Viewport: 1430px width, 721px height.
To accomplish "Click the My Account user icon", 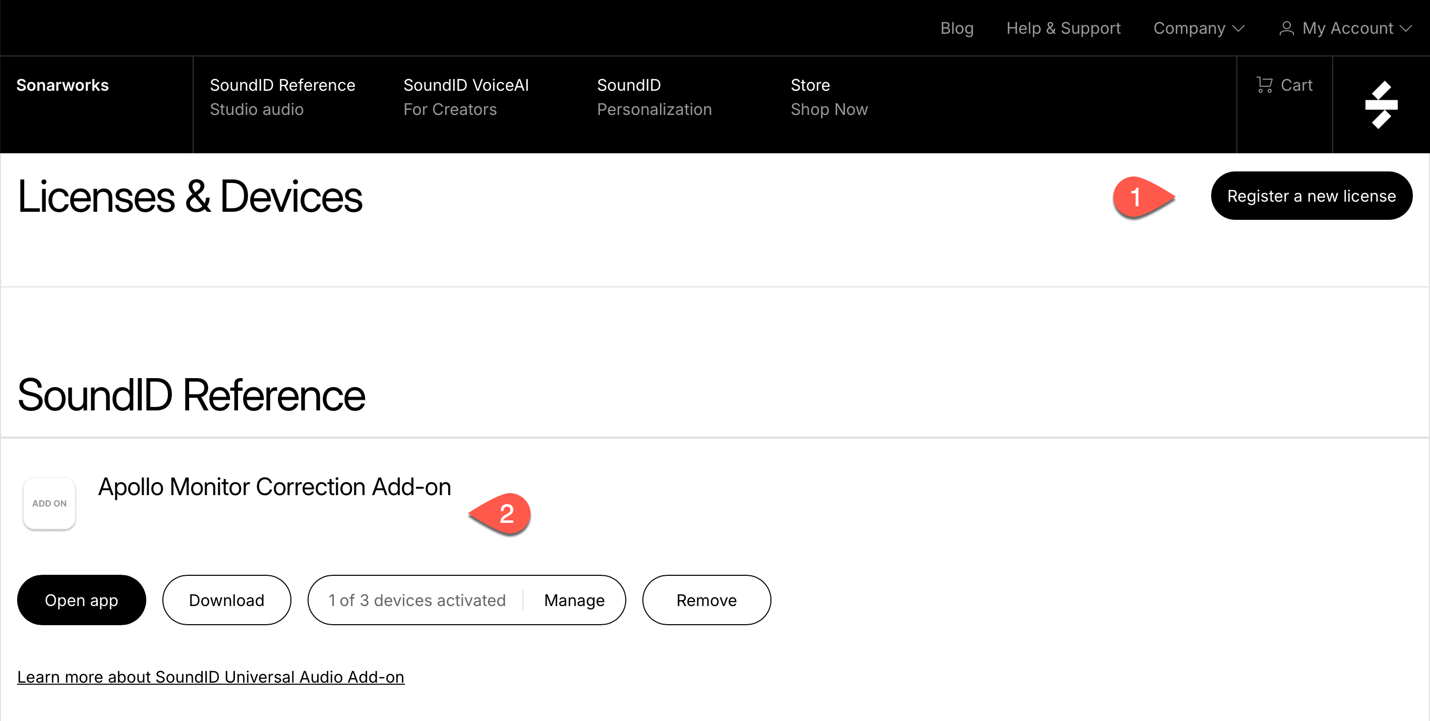I will coord(1286,28).
